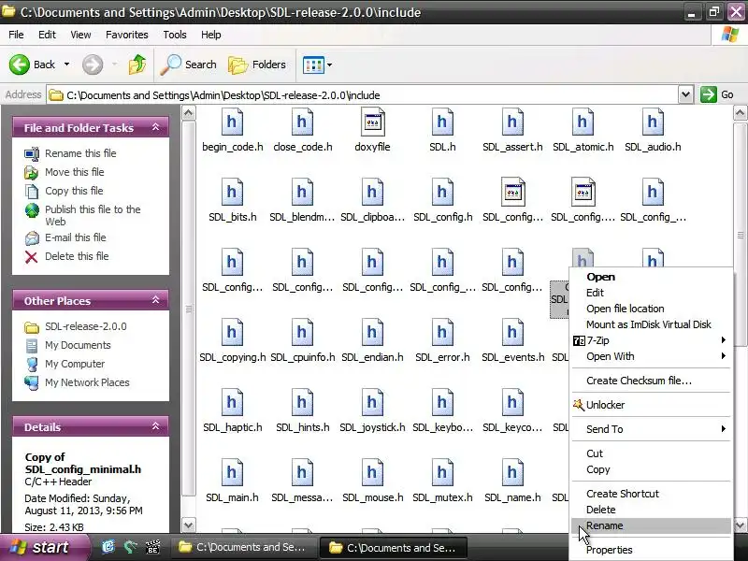Image resolution: width=748 pixels, height=561 pixels.
Task: Select SDL_mouse.h file icon
Action: pos(372,473)
